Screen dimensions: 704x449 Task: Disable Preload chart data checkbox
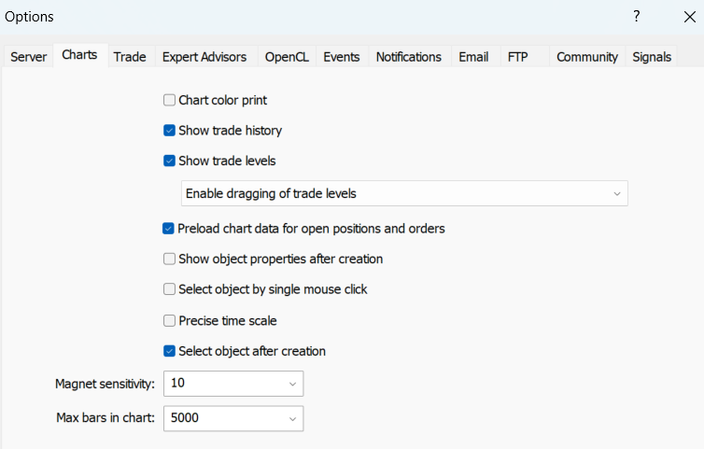tap(169, 228)
